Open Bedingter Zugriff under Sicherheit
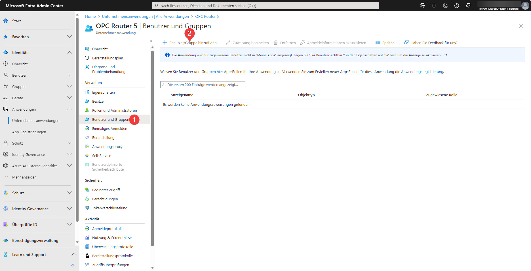 coord(106,190)
